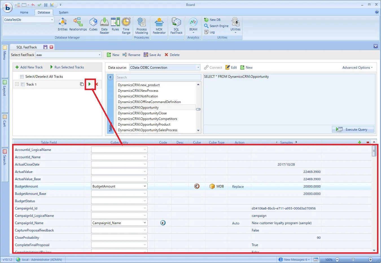381x263 pixels.
Task: Open BudgetAmount cube/entity dropdown
Action: (144, 186)
